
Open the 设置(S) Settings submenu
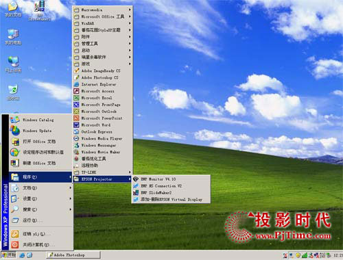coord(40,198)
